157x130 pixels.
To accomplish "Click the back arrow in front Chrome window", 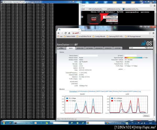I will [x=59, y=33].
